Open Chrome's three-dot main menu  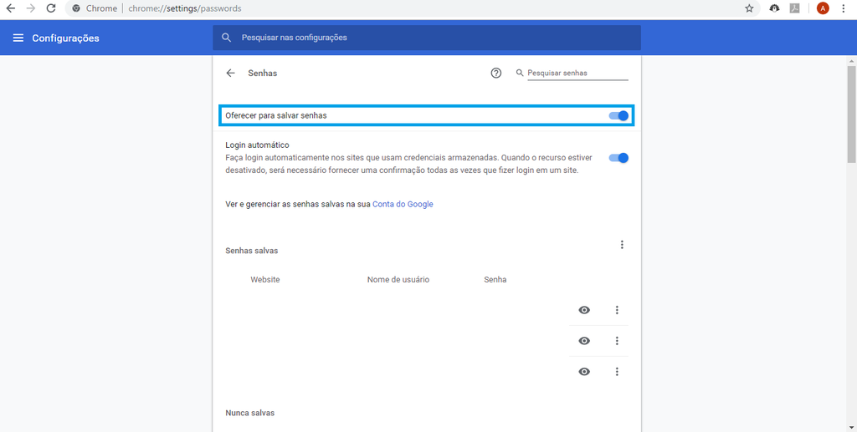click(x=844, y=8)
